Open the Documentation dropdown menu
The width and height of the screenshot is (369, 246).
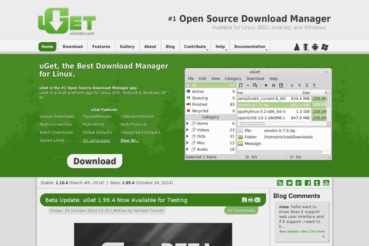[x=250, y=47]
